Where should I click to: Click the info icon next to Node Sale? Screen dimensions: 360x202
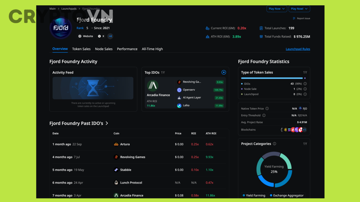tap(305, 89)
